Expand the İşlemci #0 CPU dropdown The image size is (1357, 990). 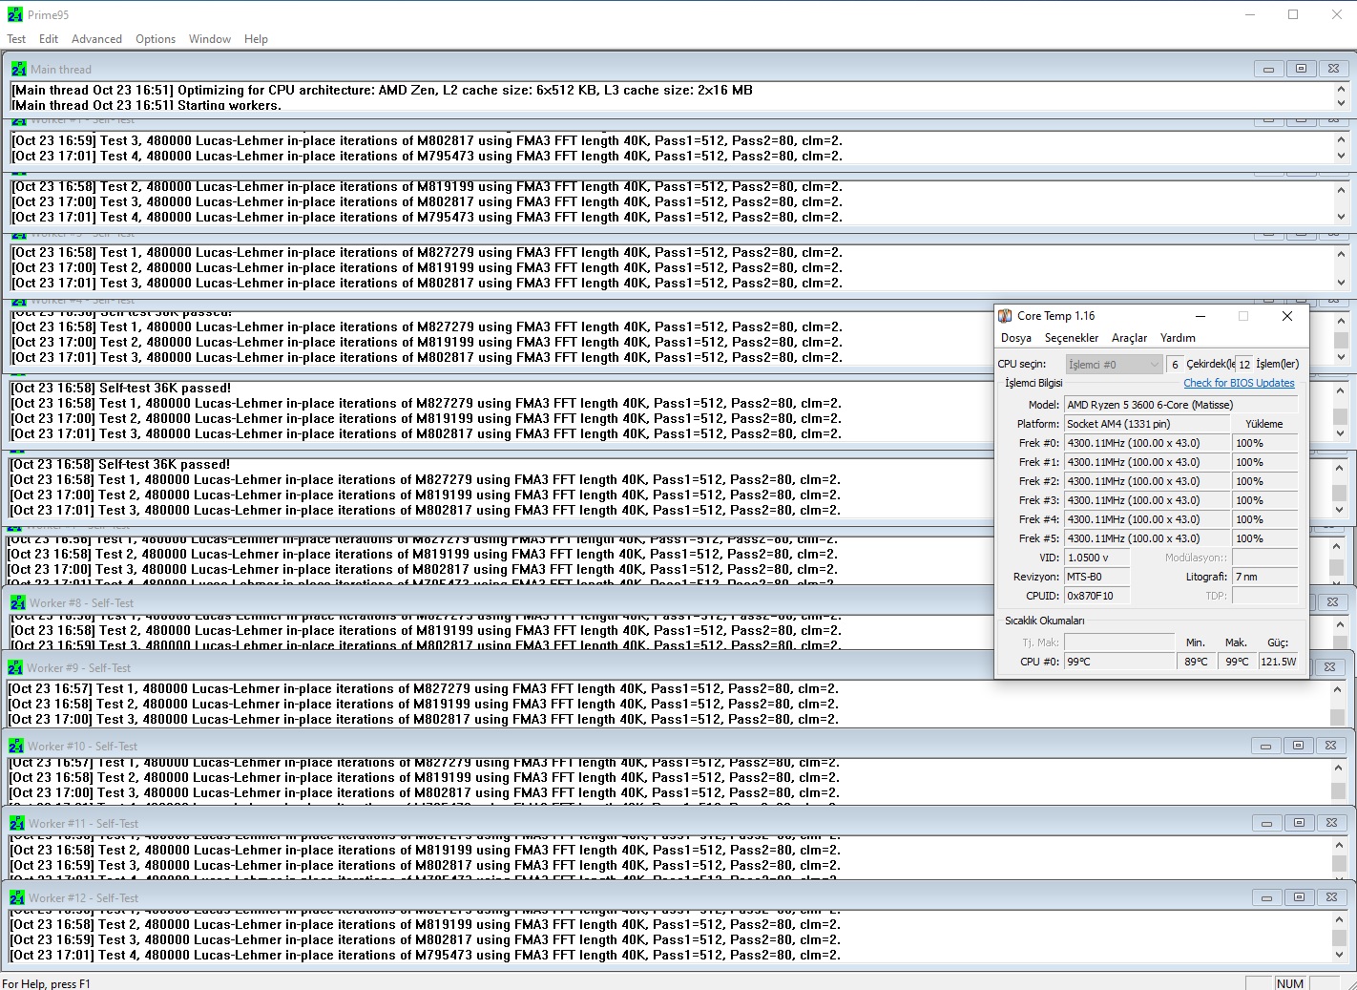tap(1114, 365)
